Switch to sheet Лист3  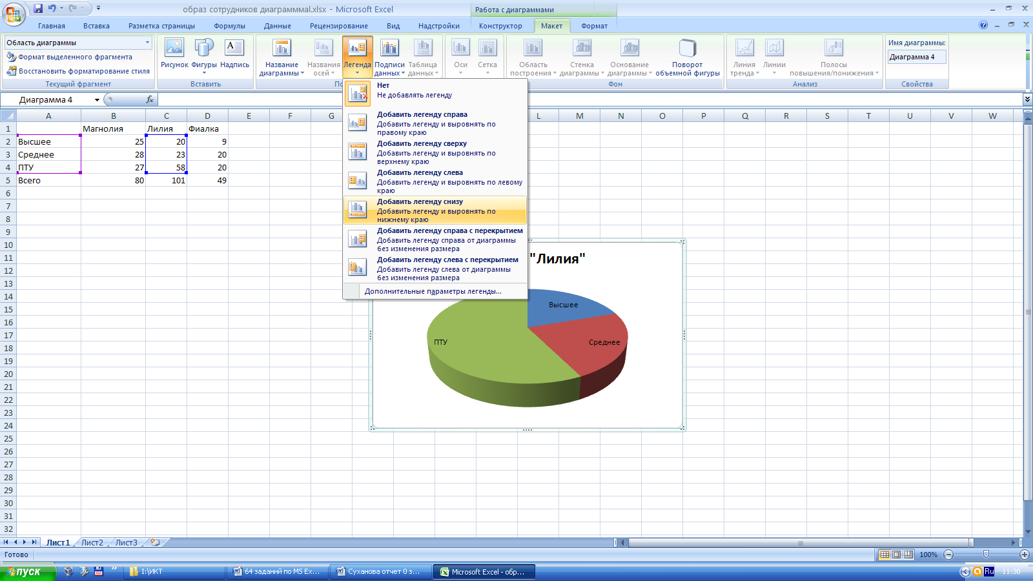(x=126, y=542)
